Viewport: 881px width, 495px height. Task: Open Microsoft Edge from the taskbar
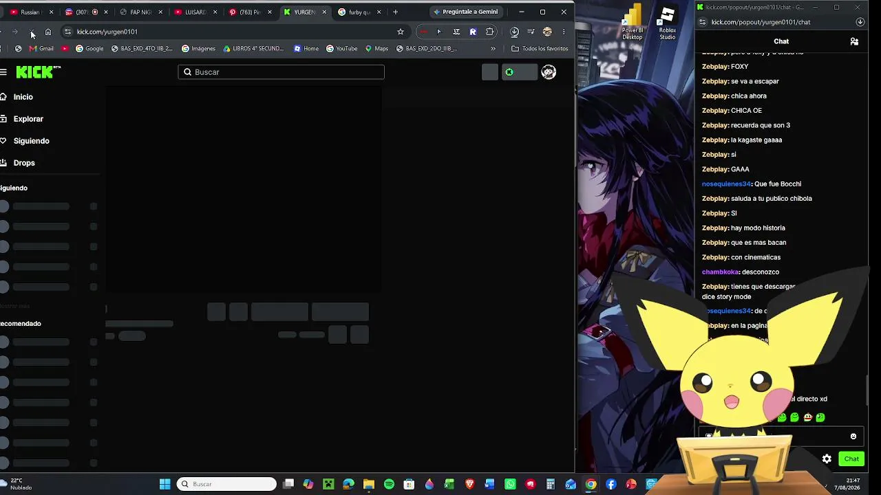(x=349, y=484)
